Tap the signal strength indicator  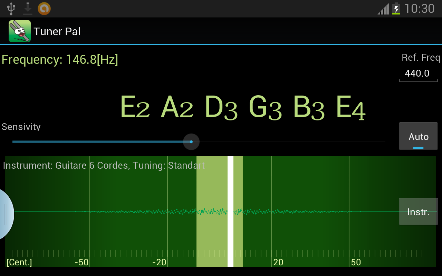(383, 9)
